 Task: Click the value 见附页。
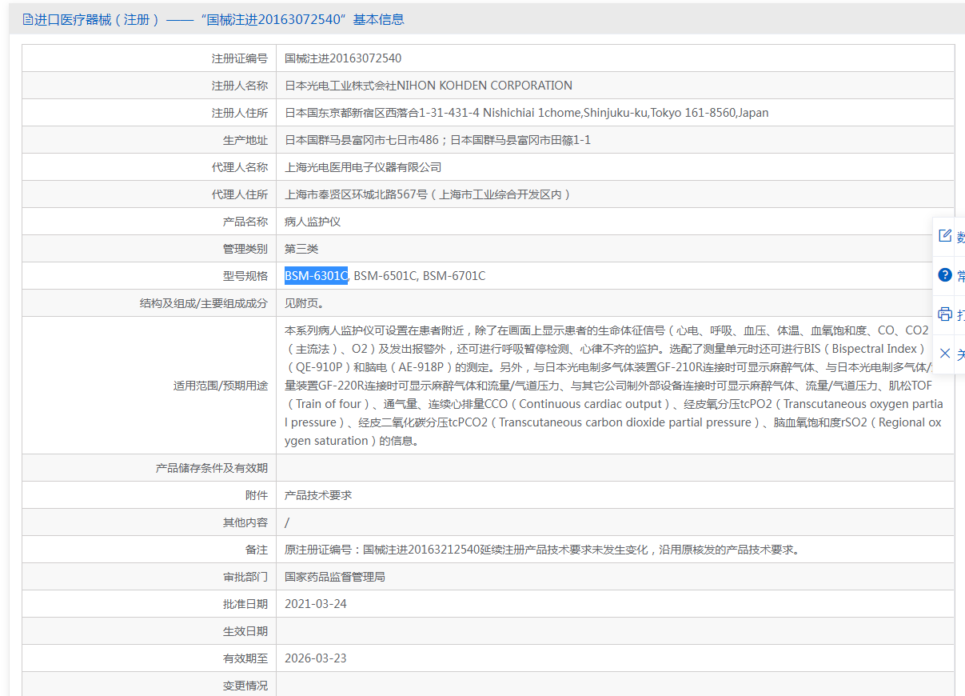(305, 303)
